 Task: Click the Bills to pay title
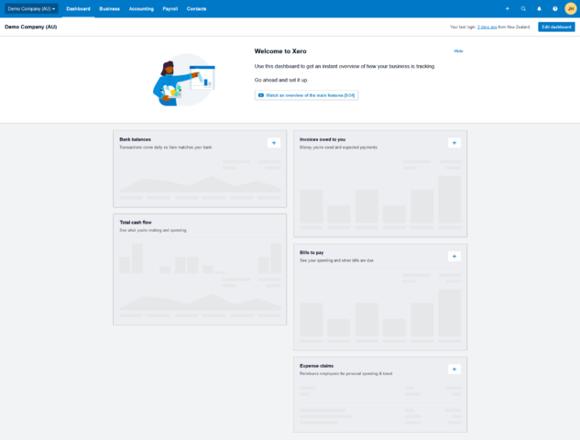pyautogui.click(x=312, y=252)
